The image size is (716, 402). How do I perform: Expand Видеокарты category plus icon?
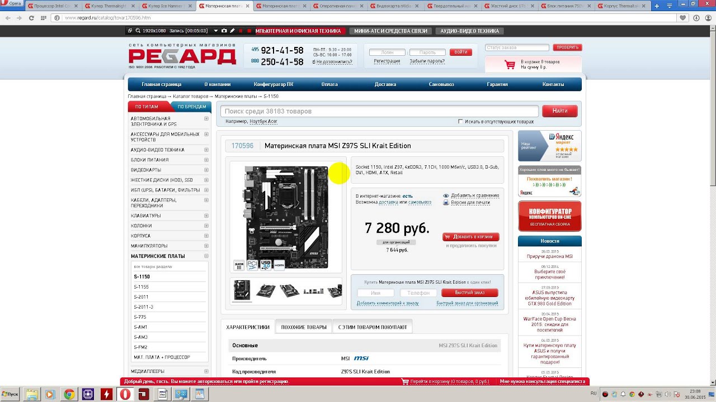(206, 170)
